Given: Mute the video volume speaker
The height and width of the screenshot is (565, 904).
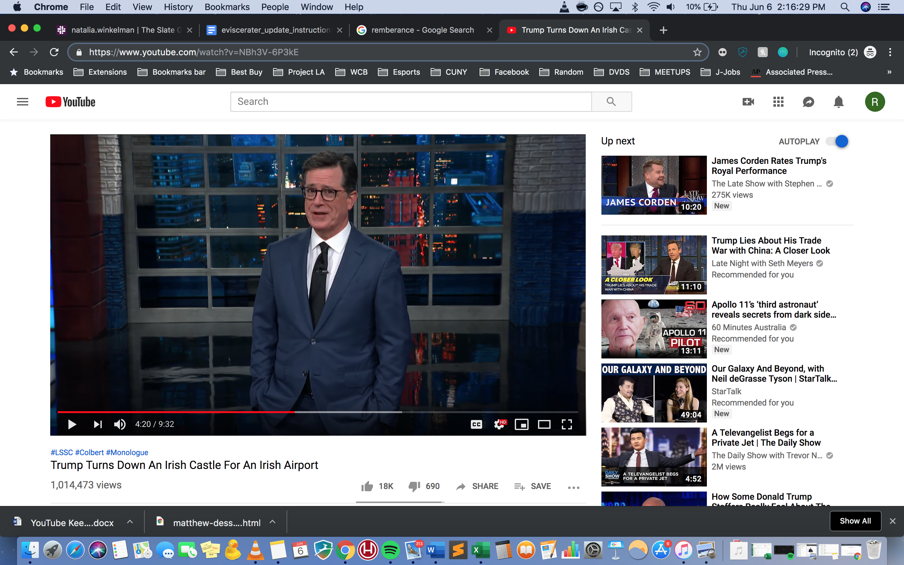Looking at the screenshot, I should (x=120, y=424).
